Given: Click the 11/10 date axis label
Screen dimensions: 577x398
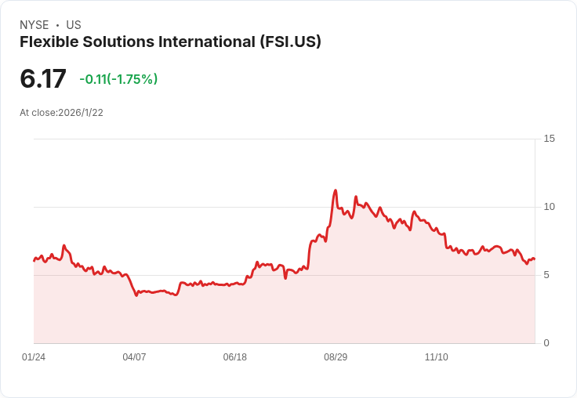Looking at the screenshot, I should click(437, 357).
